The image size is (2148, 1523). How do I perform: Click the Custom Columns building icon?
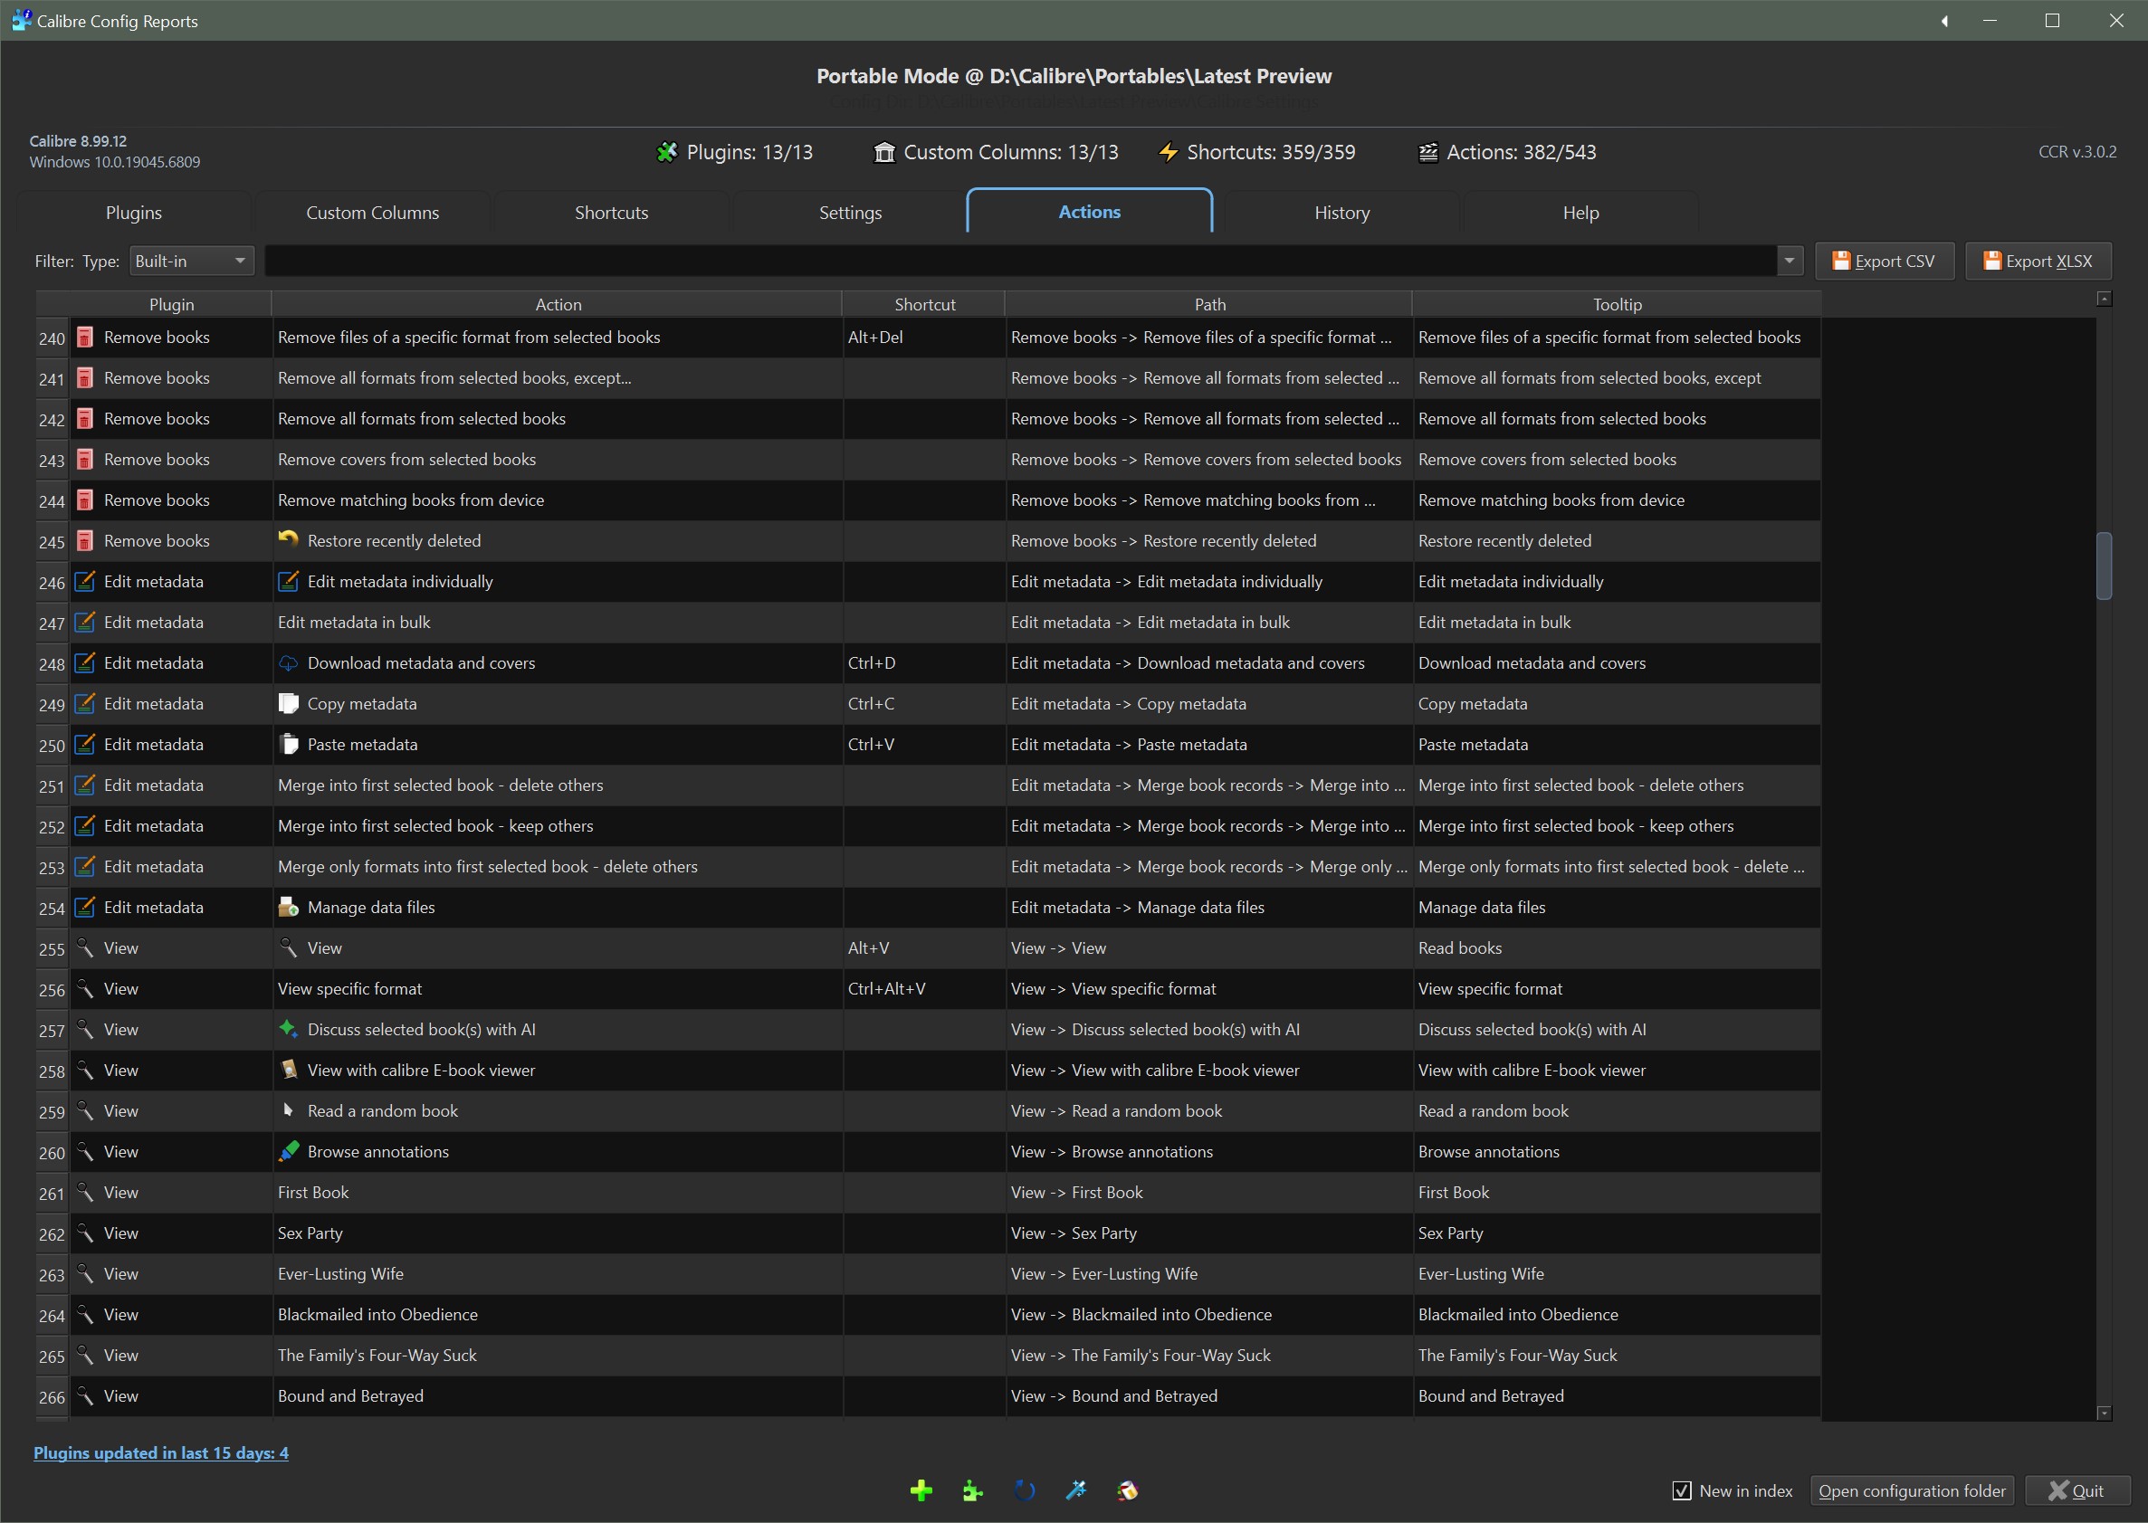click(x=883, y=152)
